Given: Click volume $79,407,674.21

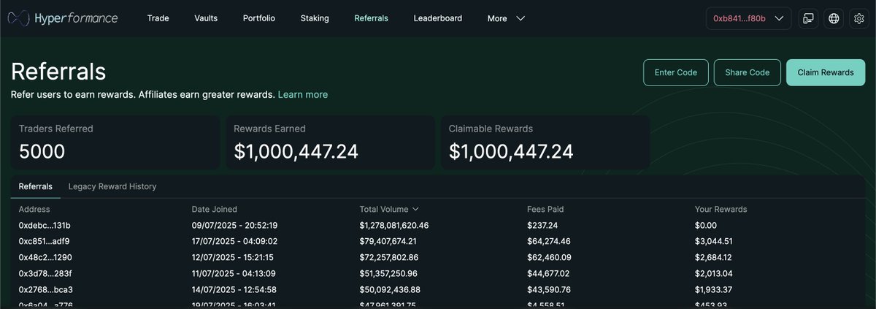Looking at the screenshot, I should tap(388, 241).
